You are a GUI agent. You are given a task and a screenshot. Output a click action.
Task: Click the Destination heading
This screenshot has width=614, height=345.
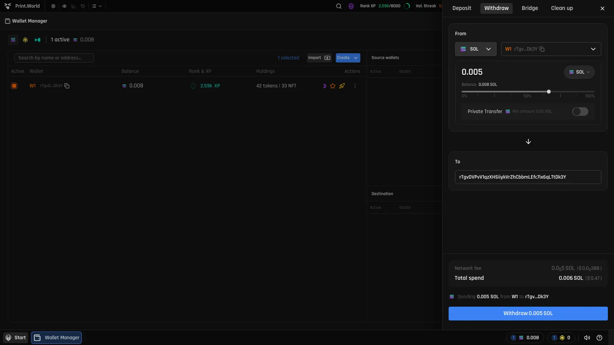point(382,194)
